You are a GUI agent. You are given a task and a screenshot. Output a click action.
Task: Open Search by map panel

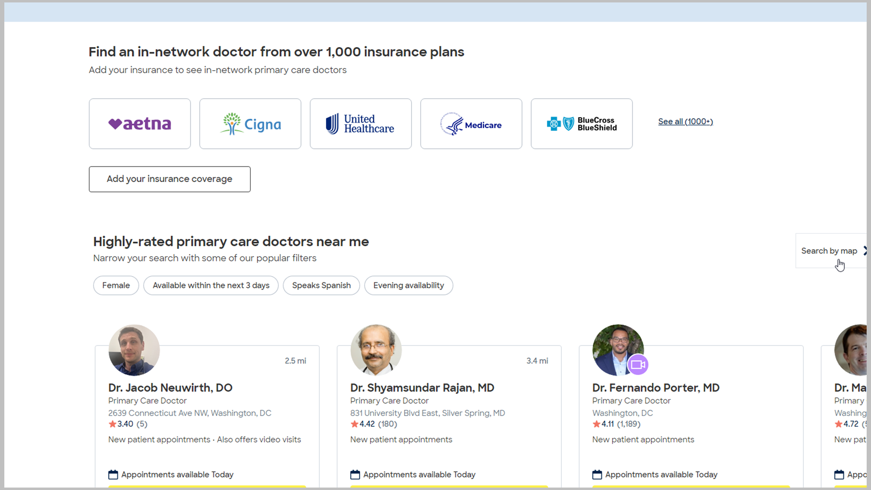pyautogui.click(x=830, y=251)
